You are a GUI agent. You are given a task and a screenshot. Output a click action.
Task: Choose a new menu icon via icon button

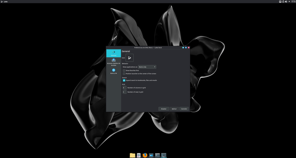[129, 58]
